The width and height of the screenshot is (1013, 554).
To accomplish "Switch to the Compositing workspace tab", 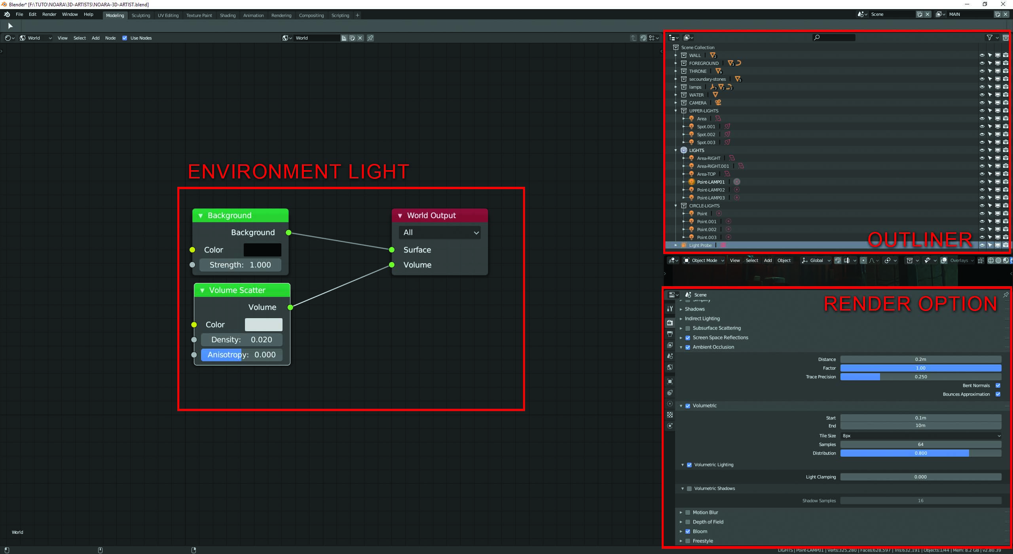I will click(311, 15).
